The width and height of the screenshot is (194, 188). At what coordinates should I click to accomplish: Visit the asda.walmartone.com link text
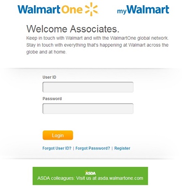pyautogui.click(x=120, y=178)
